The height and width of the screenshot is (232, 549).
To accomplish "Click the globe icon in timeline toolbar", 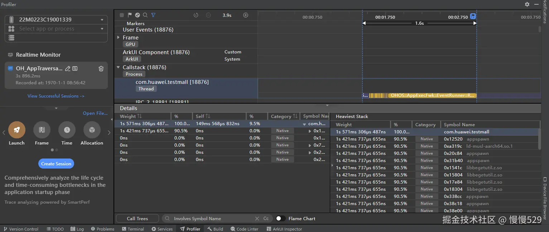I will [138, 15].
